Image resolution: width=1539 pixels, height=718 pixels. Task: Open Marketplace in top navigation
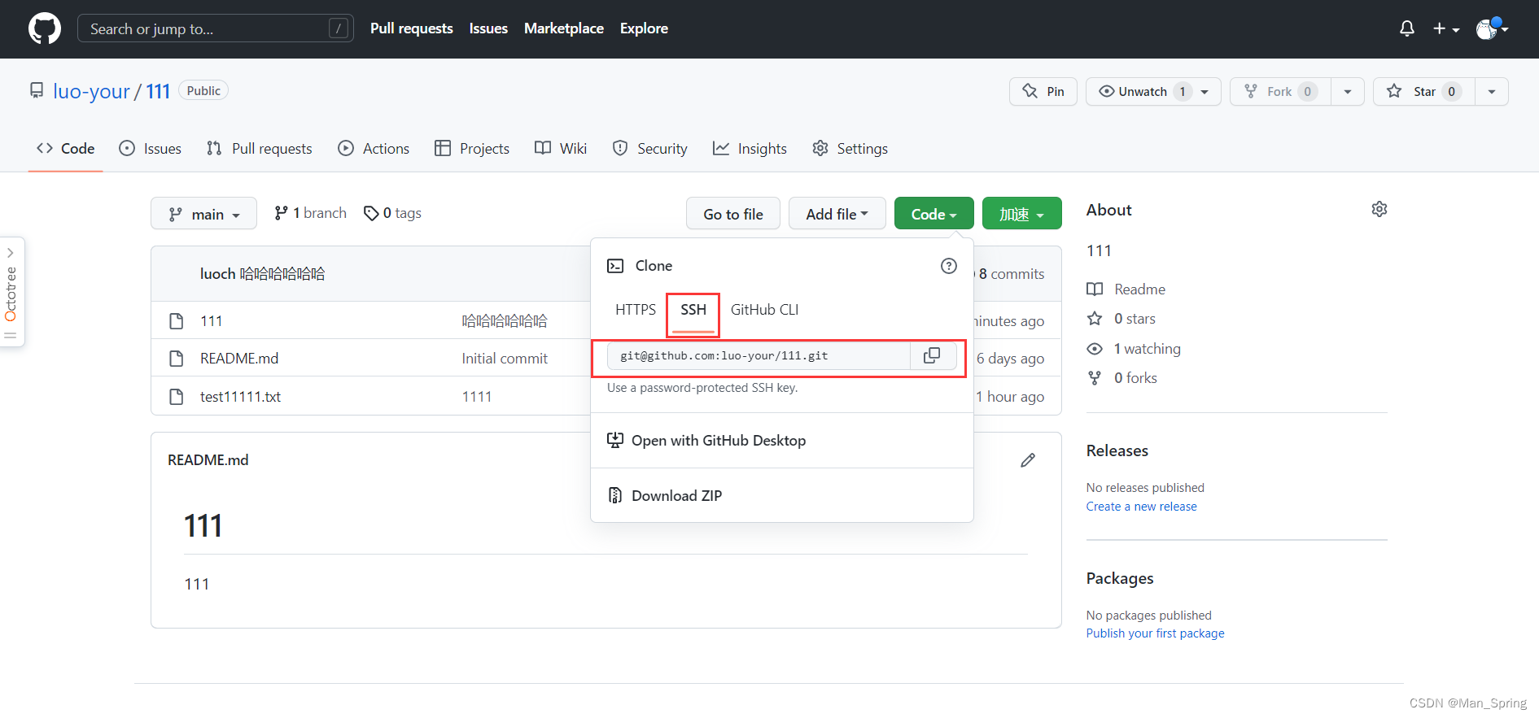coord(564,28)
